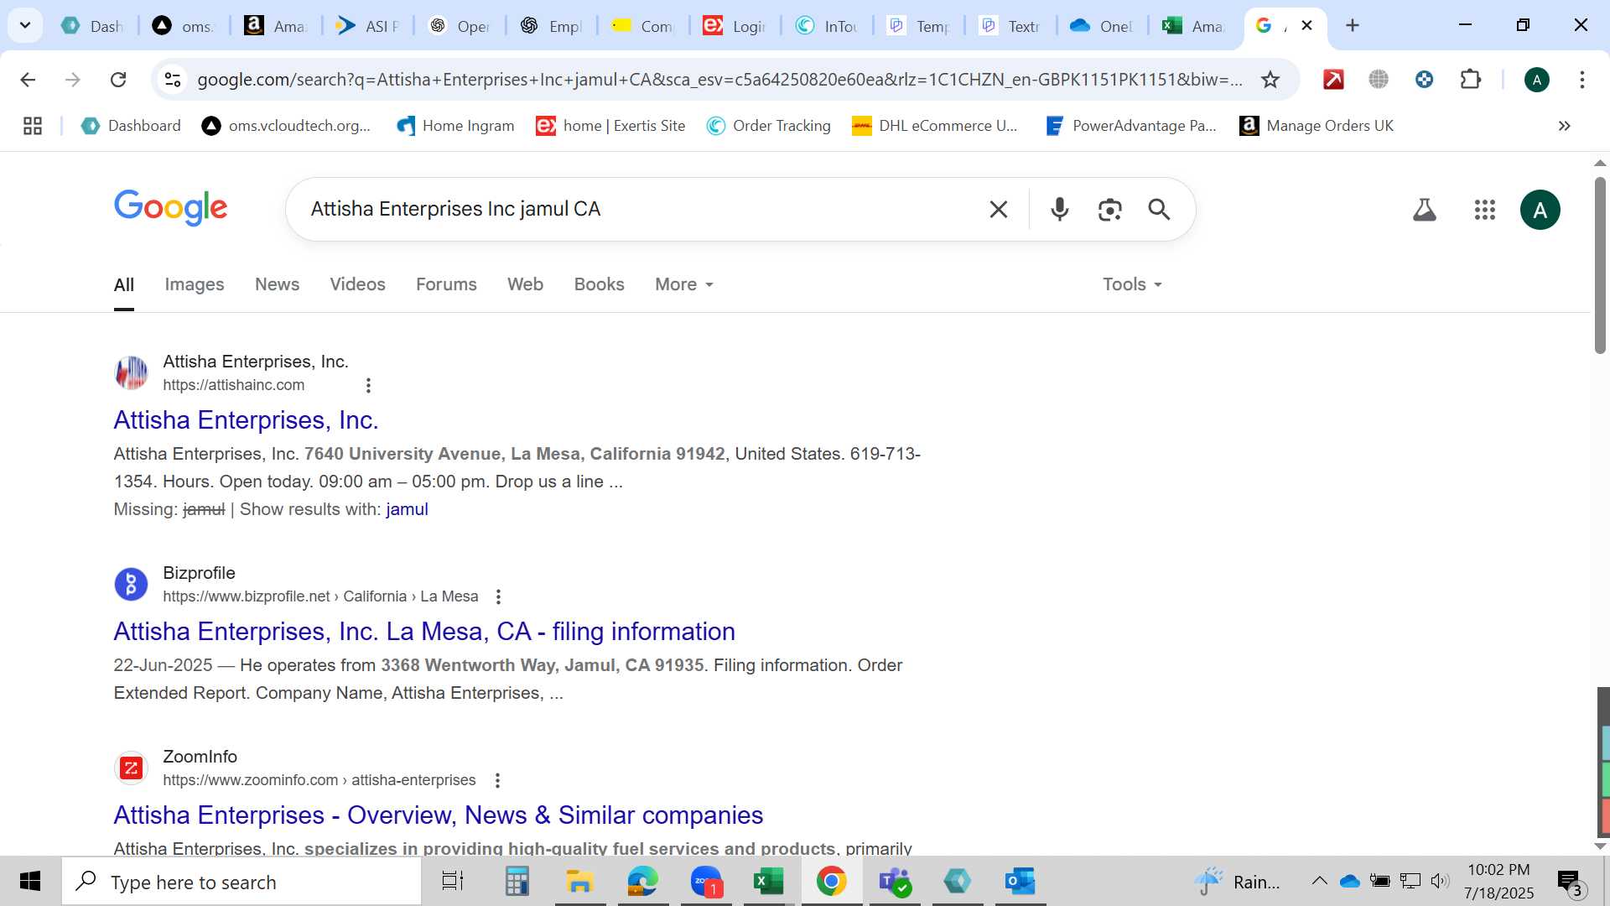Open the Attisha Enterprises, Inc. result link

point(246,420)
